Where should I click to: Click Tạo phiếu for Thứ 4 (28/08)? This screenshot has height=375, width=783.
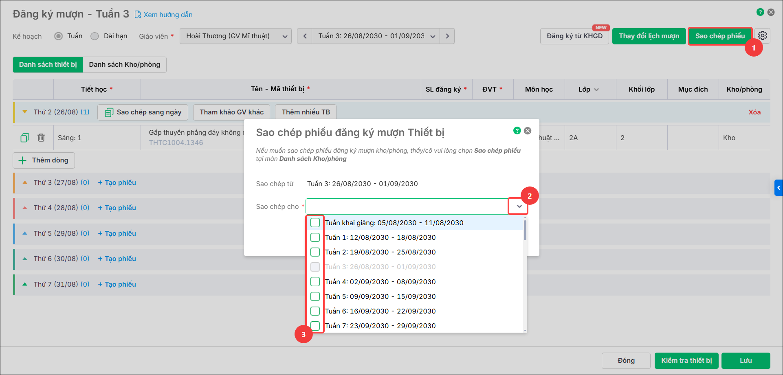[117, 208]
